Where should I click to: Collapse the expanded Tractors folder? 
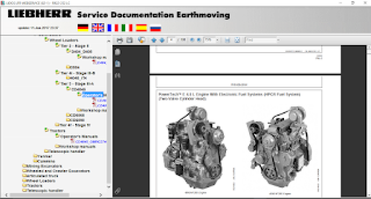(x=46, y=130)
